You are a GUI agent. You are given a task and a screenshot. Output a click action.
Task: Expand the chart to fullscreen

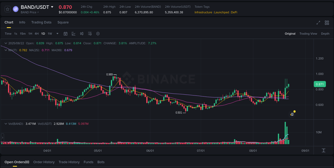pyautogui.click(x=318, y=23)
